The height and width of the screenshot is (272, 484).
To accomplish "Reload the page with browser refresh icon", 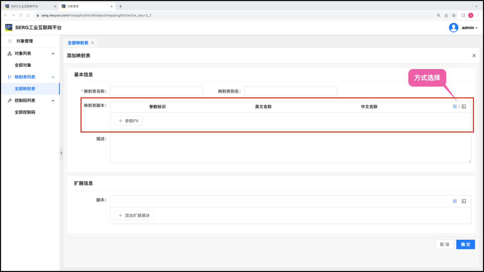I will pyautogui.click(x=21, y=15).
